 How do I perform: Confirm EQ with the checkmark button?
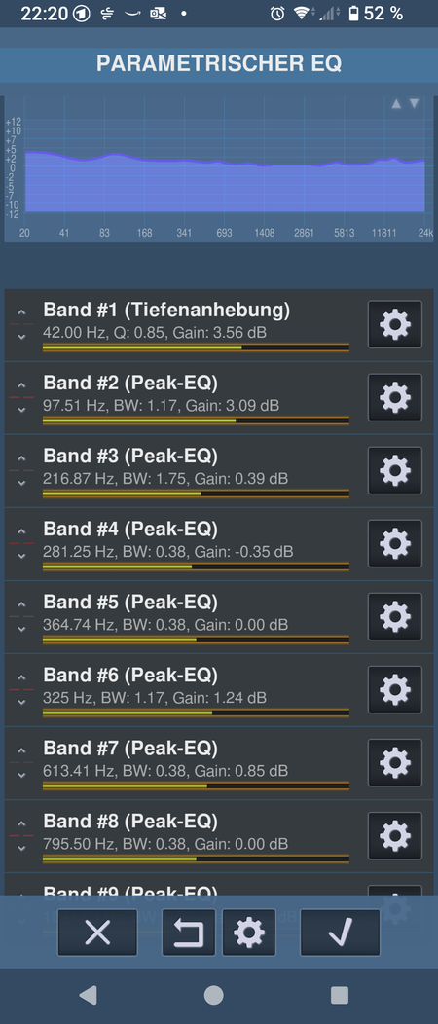tap(340, 933)
